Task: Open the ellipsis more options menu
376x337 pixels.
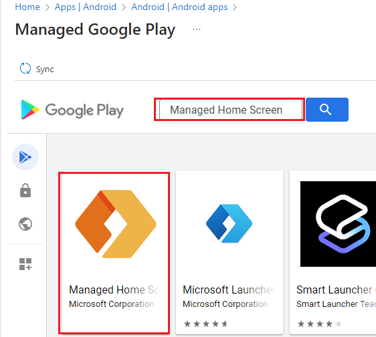Action: 197,29
